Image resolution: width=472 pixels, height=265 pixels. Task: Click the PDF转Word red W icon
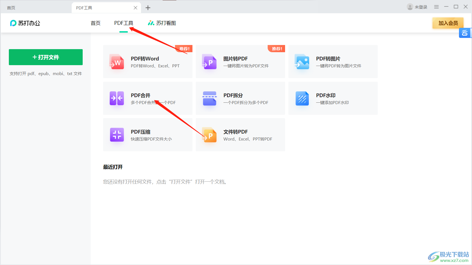pos(117,62)
